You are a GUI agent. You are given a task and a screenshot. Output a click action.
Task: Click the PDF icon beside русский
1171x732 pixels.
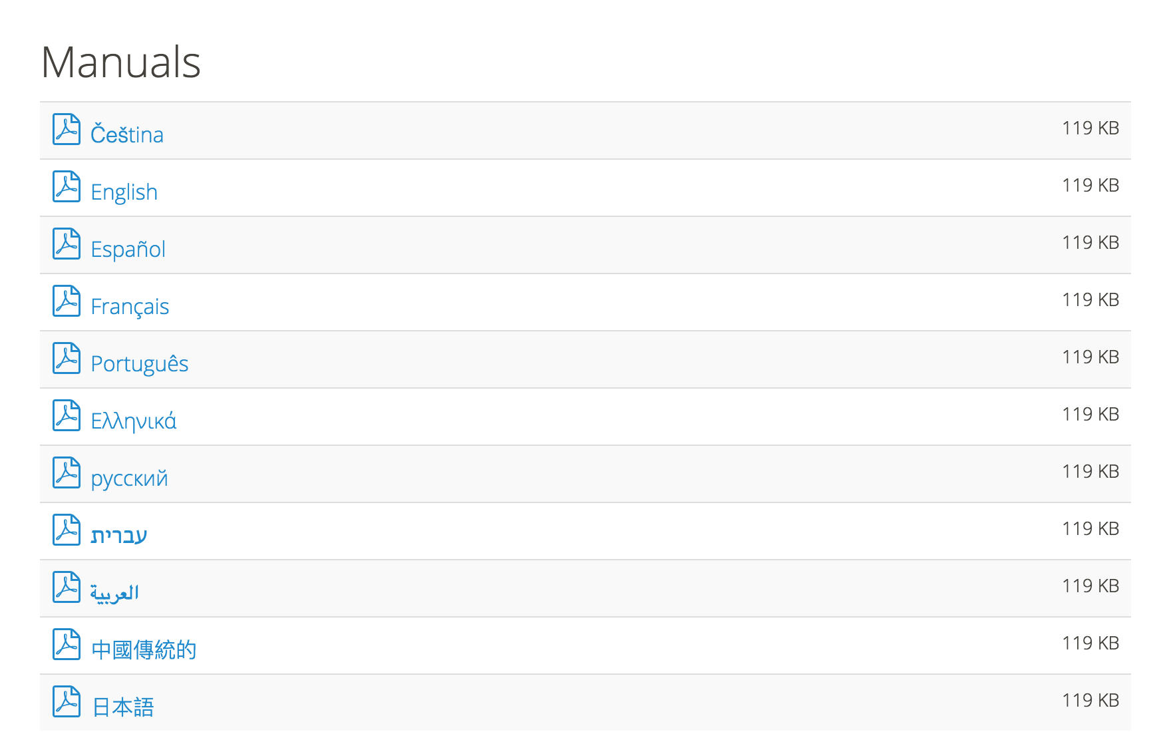[67, 472]
